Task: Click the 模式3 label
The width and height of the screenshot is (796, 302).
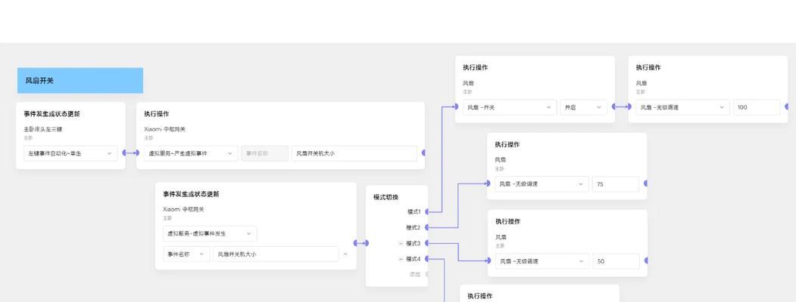Action: click(414, 243)
